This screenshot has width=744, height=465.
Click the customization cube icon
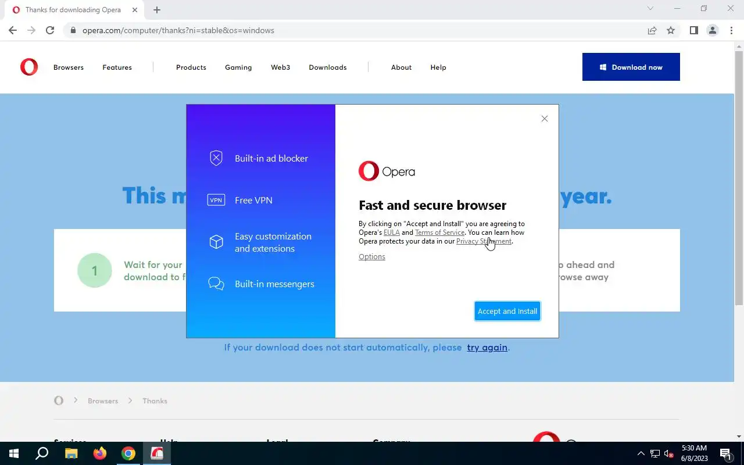pyautogui.click(x=216, y=242)
